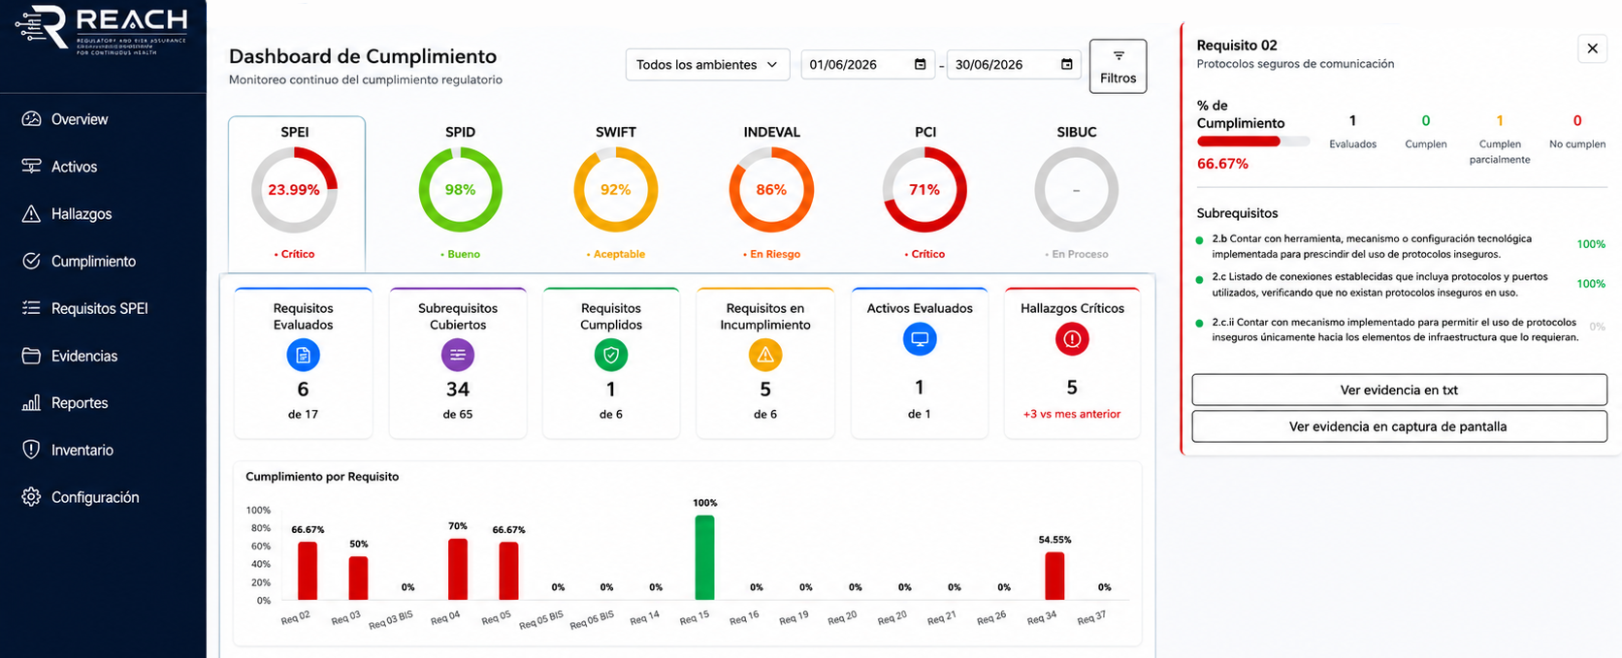Click the Requisitos Evaluados card

tap(303, 362)
